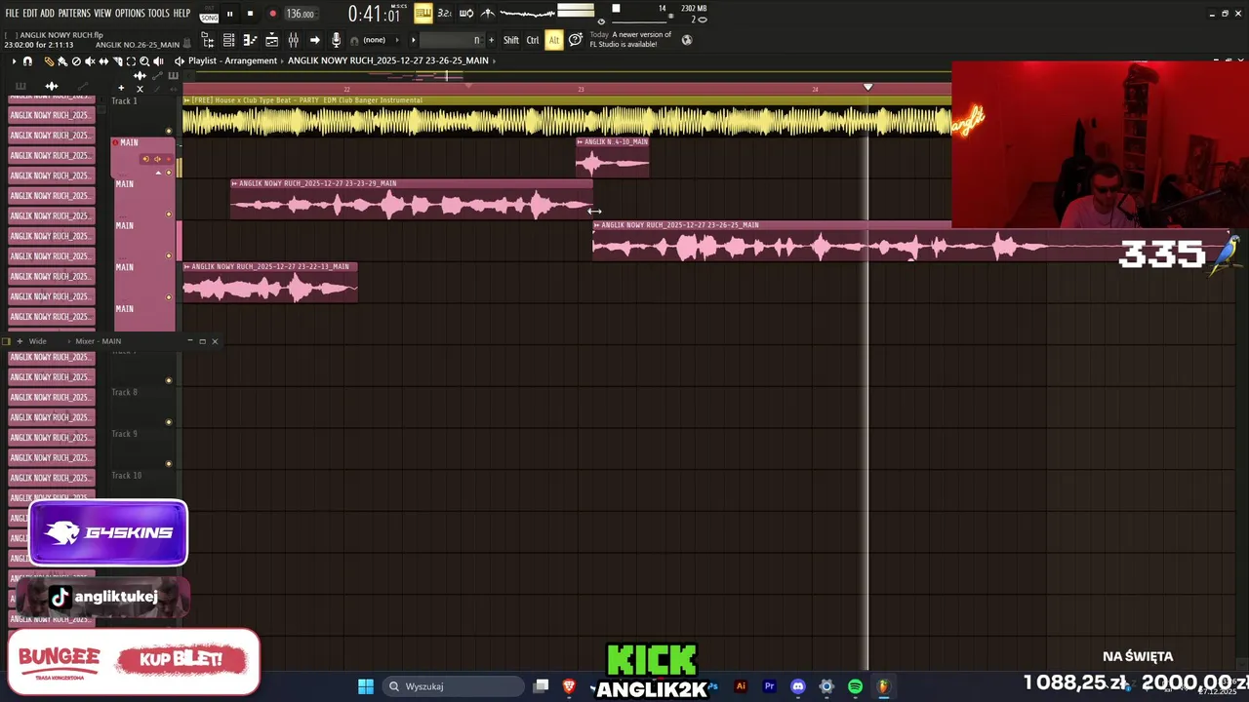Select the delete tool in playlist toolbar
The image size is (1249, 702).
(76, 61)
